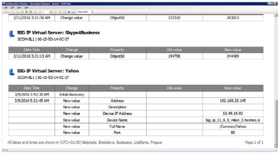Open the Export report dropdown icon

tap(74, 12)
